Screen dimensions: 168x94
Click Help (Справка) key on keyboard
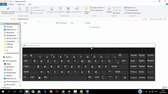(142, 78)
